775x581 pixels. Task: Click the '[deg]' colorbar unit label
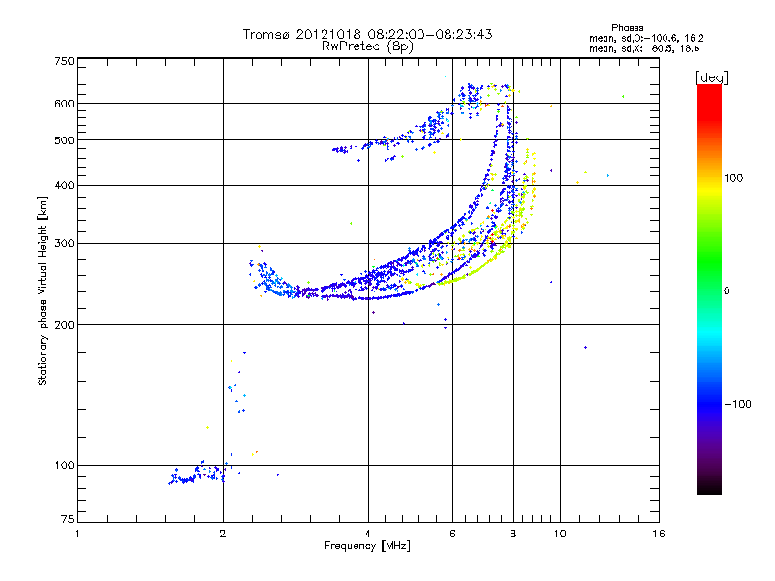pos(711,77)
